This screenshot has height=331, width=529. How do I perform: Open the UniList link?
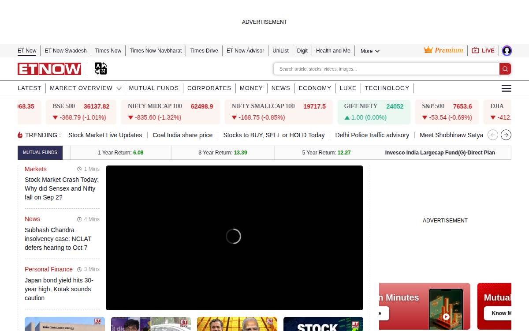pyautogui.click(x=280, y=51)
